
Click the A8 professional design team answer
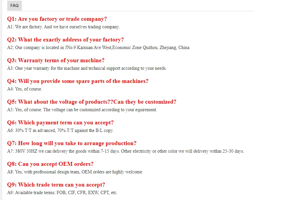[75, 172]
